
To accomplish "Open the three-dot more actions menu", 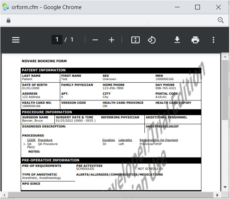I will point(213,40).
